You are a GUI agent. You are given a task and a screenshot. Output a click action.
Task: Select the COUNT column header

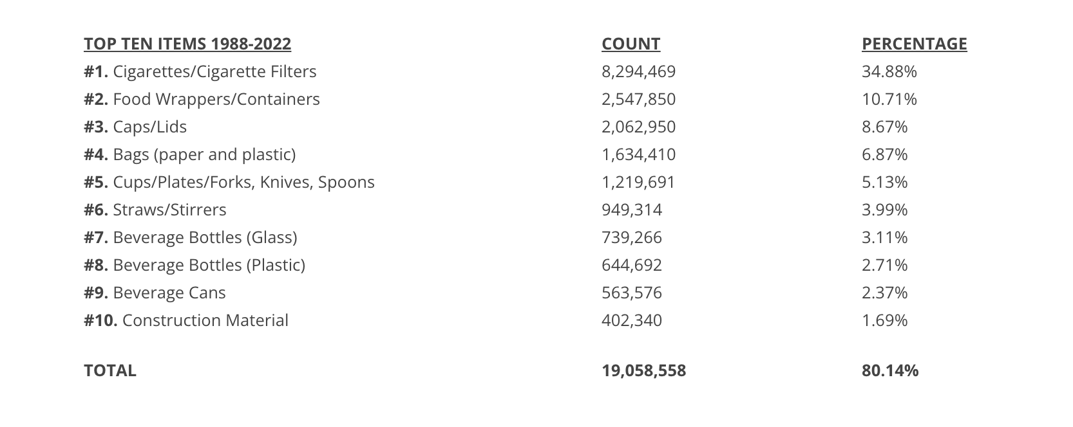631,44
